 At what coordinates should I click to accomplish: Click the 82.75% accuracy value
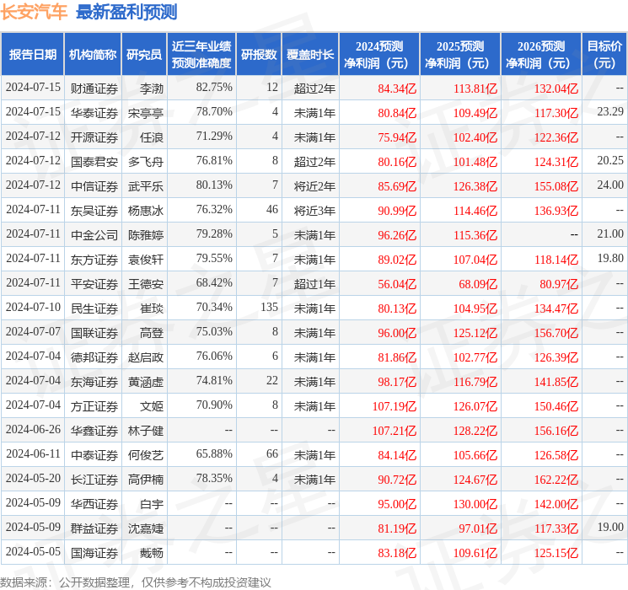click(214, 87)
